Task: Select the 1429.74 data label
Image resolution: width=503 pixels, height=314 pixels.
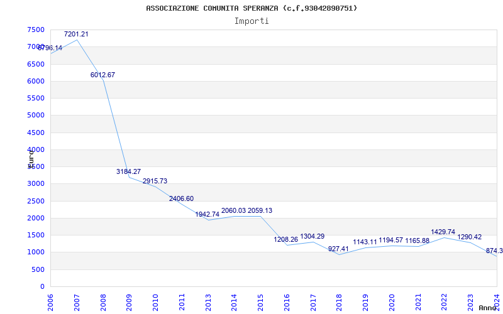Action: [x=443, y=232]
